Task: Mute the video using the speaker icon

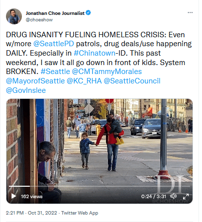Action: (174, 196)
